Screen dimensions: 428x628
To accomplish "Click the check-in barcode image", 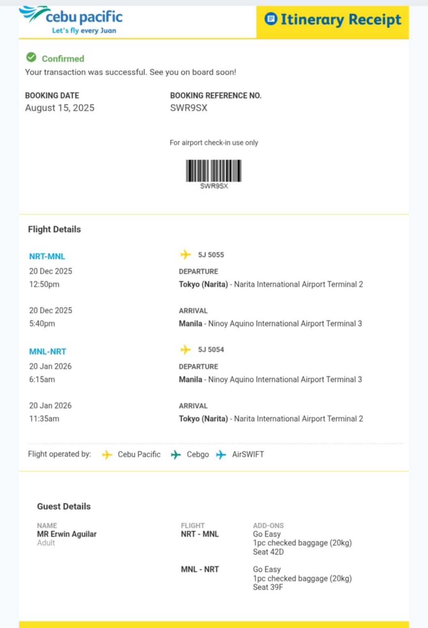I will [214, 171].
